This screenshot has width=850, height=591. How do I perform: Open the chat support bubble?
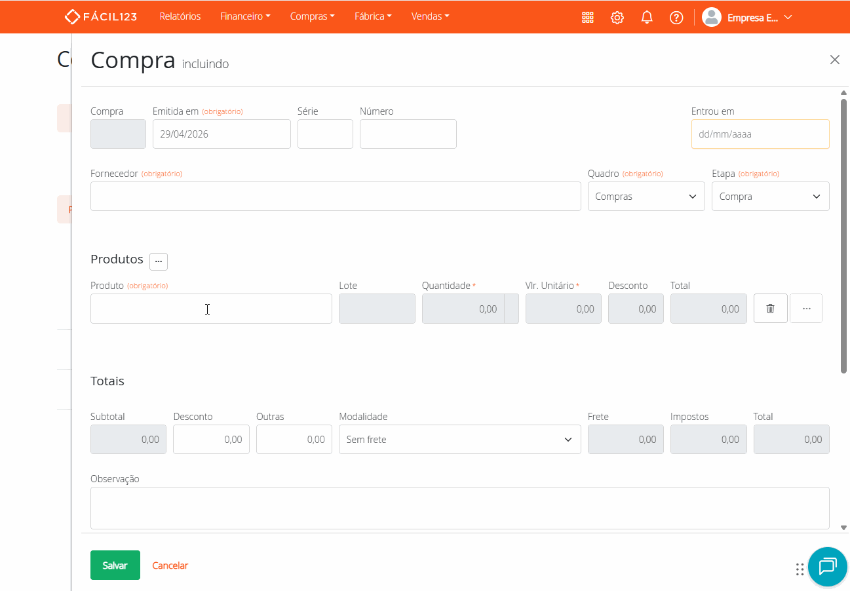tap(828, 566)
